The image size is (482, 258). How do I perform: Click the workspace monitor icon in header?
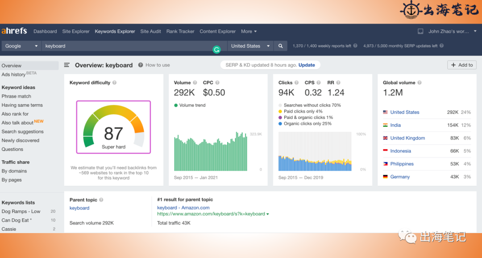coord(420,31)
